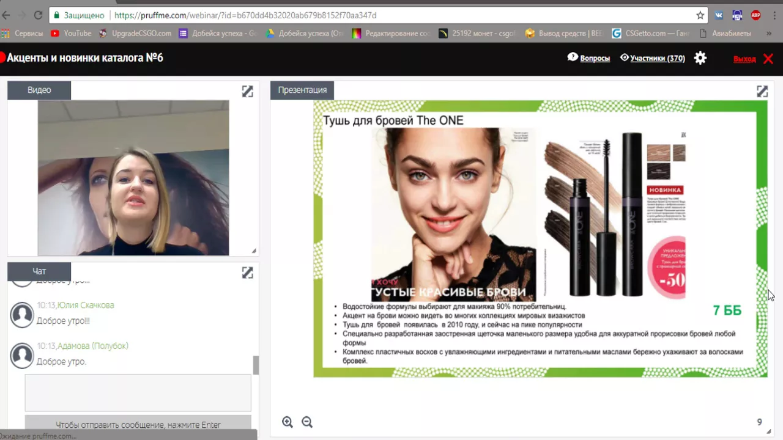783x440 pixels.
Task: Click the 7 ББ label on slide
Action: coord(727,310)
